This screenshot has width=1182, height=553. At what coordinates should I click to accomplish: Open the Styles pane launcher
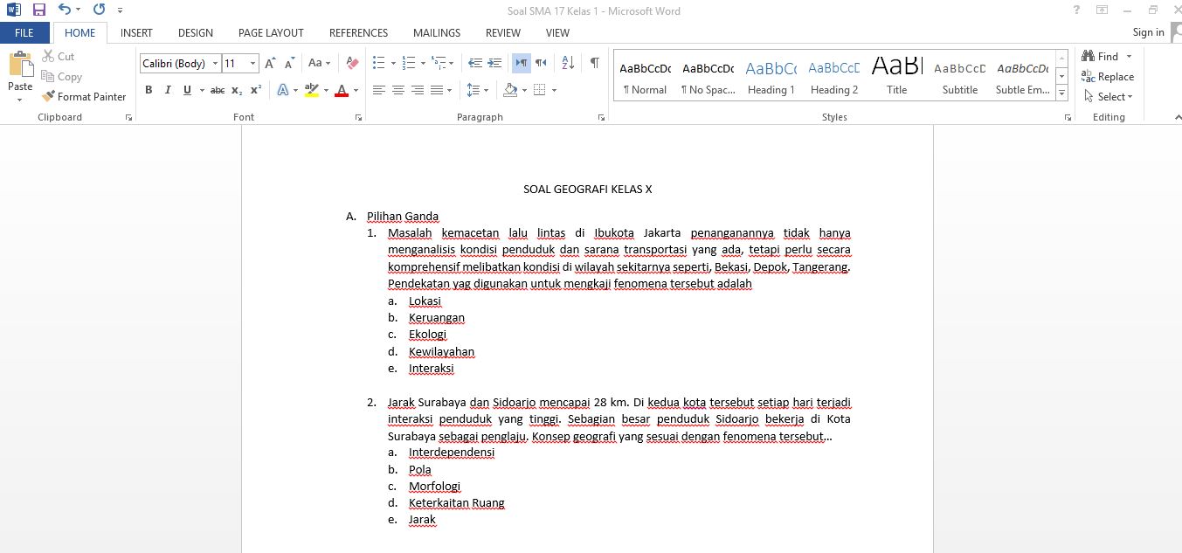[x=1068, y=117]
